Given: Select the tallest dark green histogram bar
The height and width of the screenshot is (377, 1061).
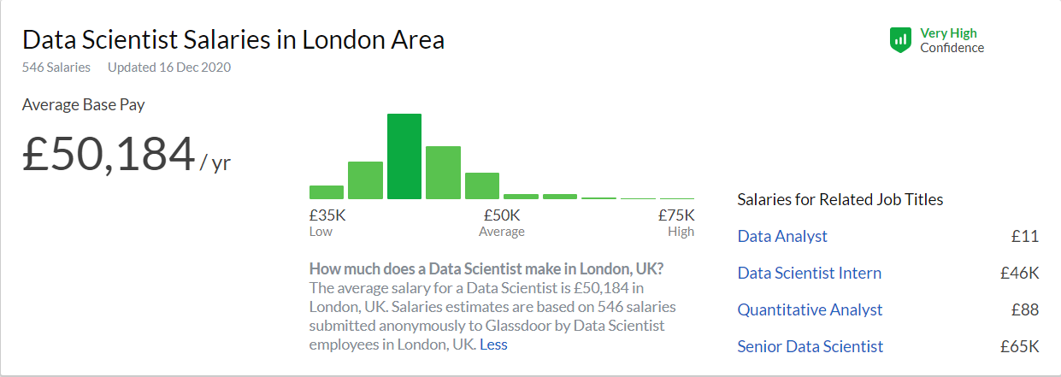Looking at the screenshot, I should click(x=404, y=156).
